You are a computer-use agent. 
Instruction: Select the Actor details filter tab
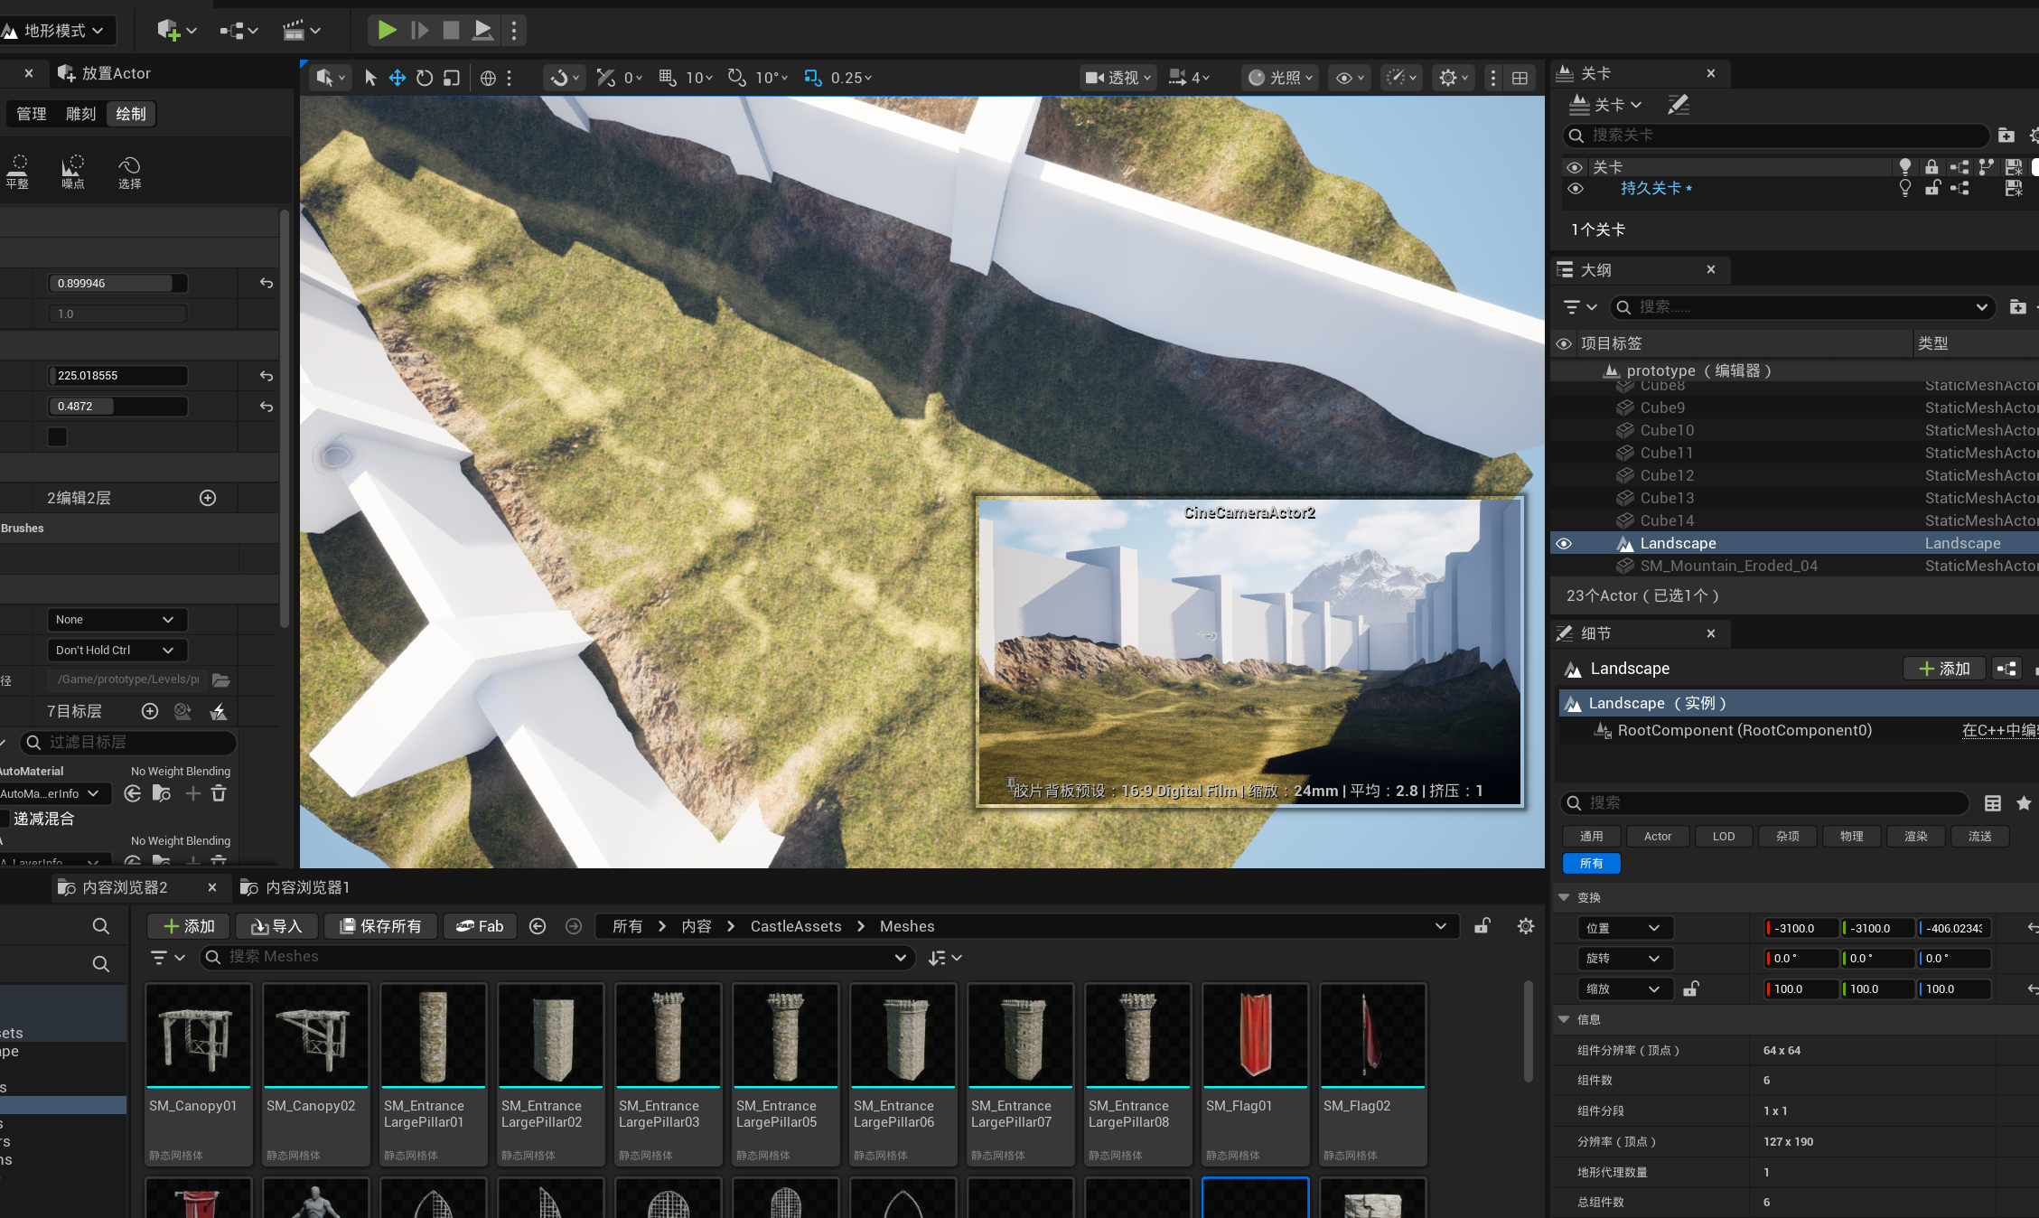tap(1657, 837)
